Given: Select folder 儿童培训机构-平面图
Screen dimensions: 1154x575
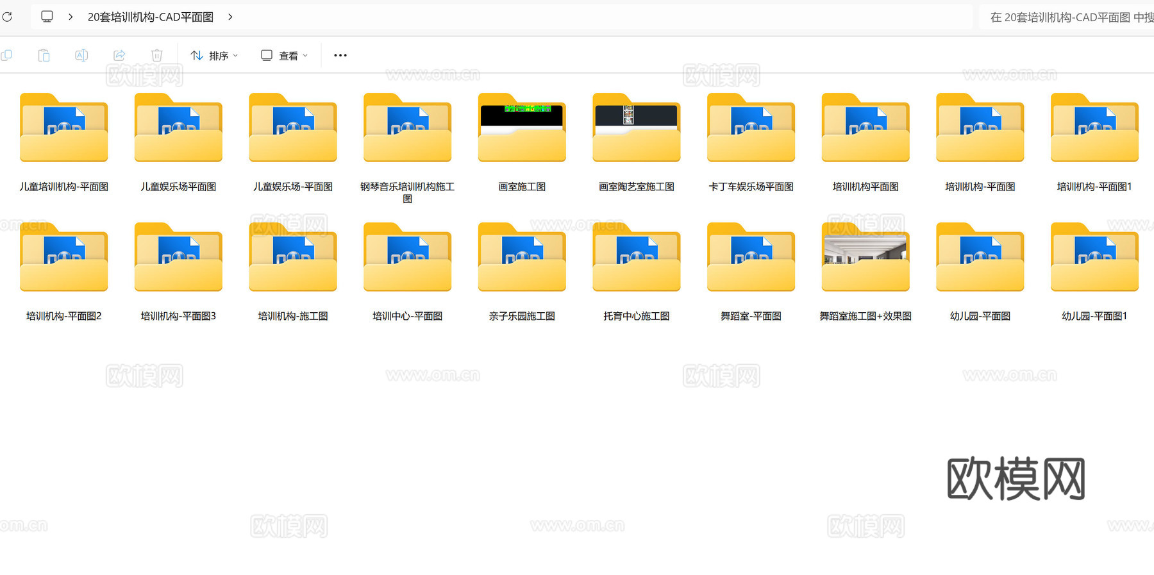Looking at the screenshot, I should click(63, 142).
